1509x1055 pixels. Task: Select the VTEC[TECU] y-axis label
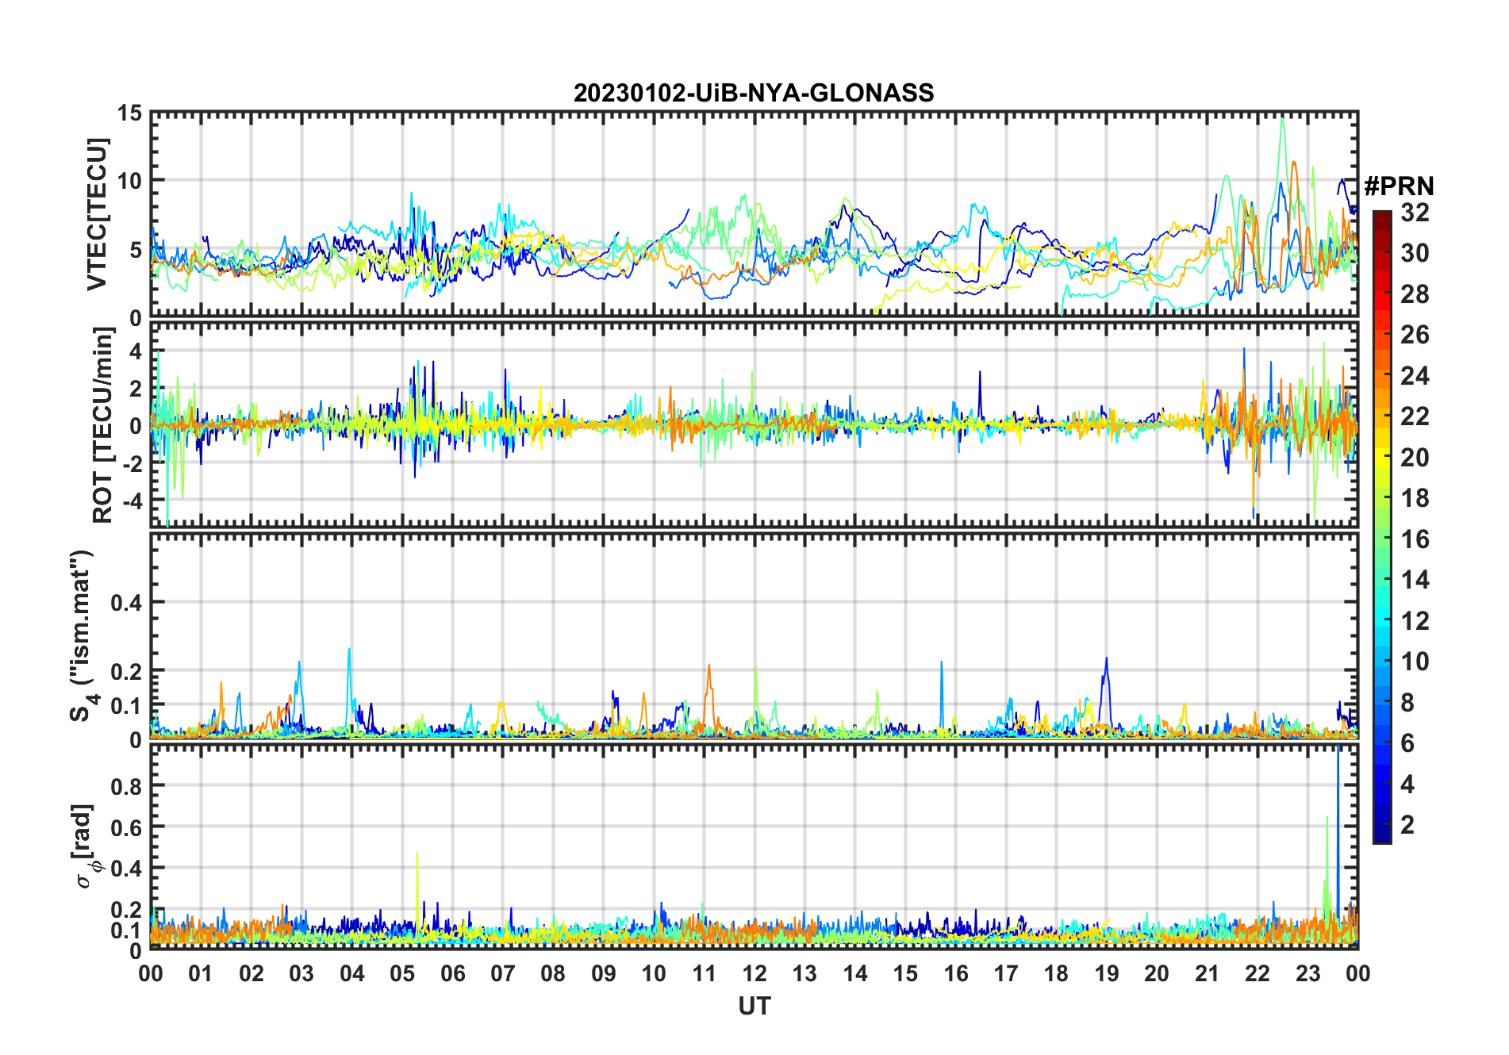(x=97, y=214)
